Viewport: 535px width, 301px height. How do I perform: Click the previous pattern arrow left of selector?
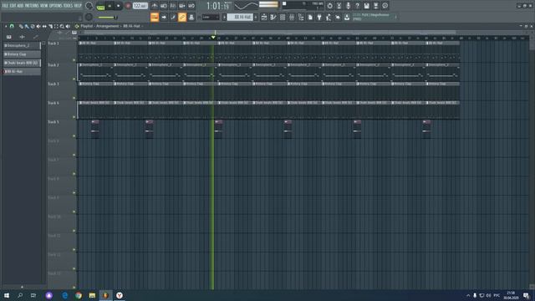[224, 17]
